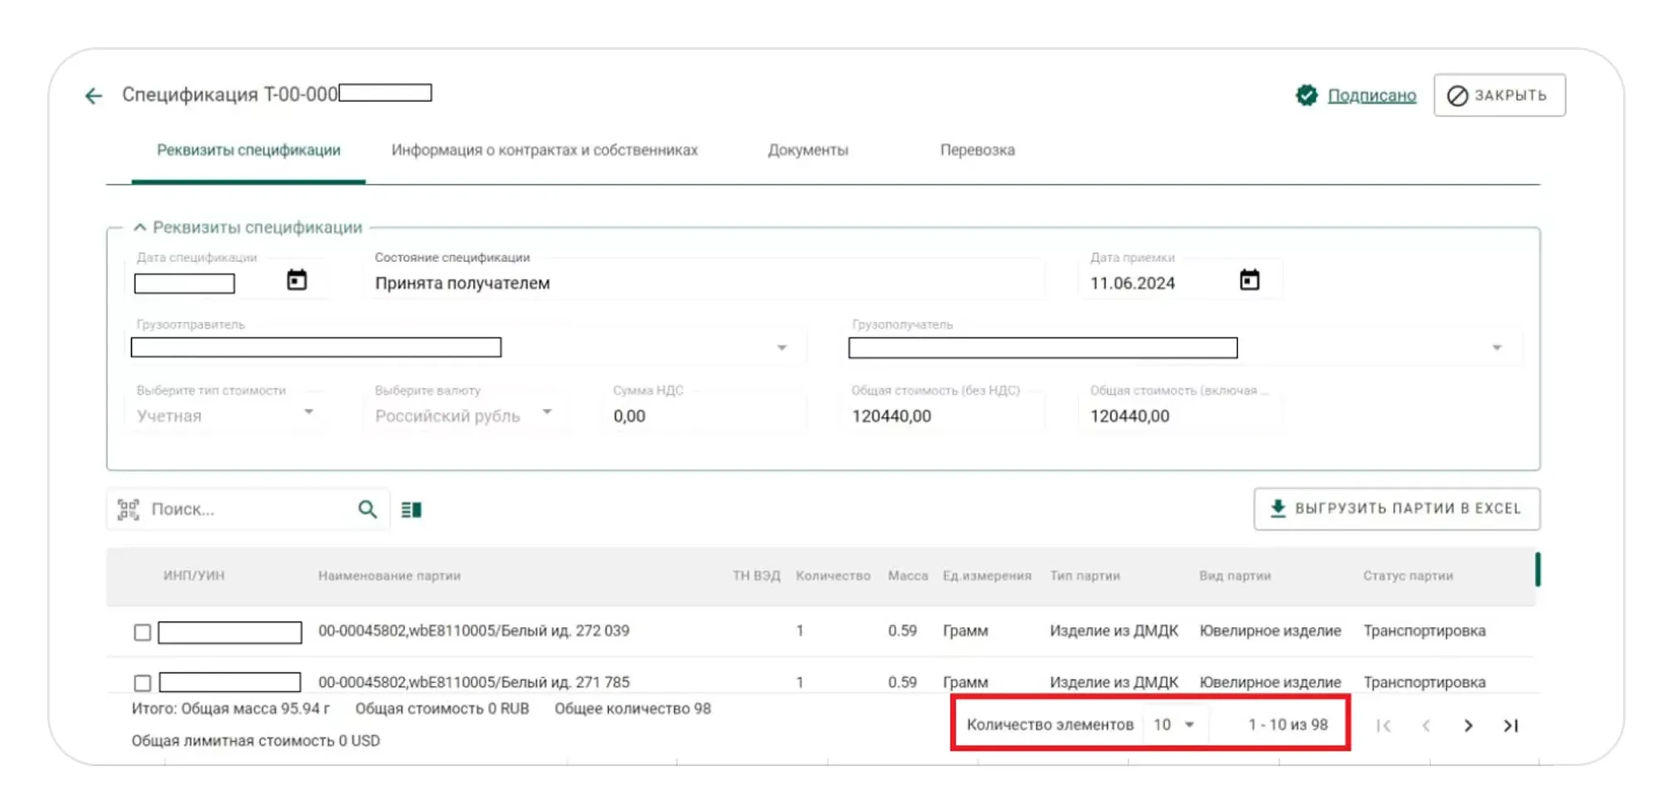The image size is (1673, 811).
Task: Click the back arrow next to Спецификация
Action: (x=94, y=96)
